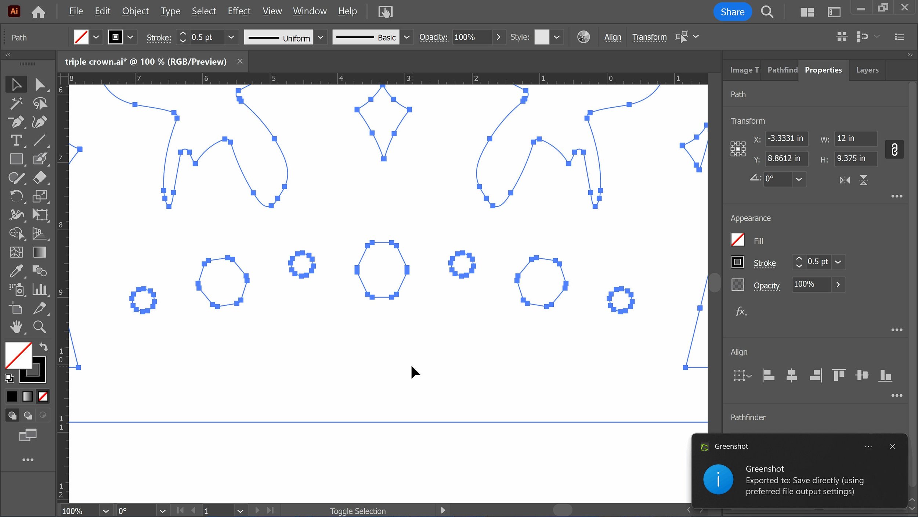Select the Column Graph tool

click(x=39, y=290)
